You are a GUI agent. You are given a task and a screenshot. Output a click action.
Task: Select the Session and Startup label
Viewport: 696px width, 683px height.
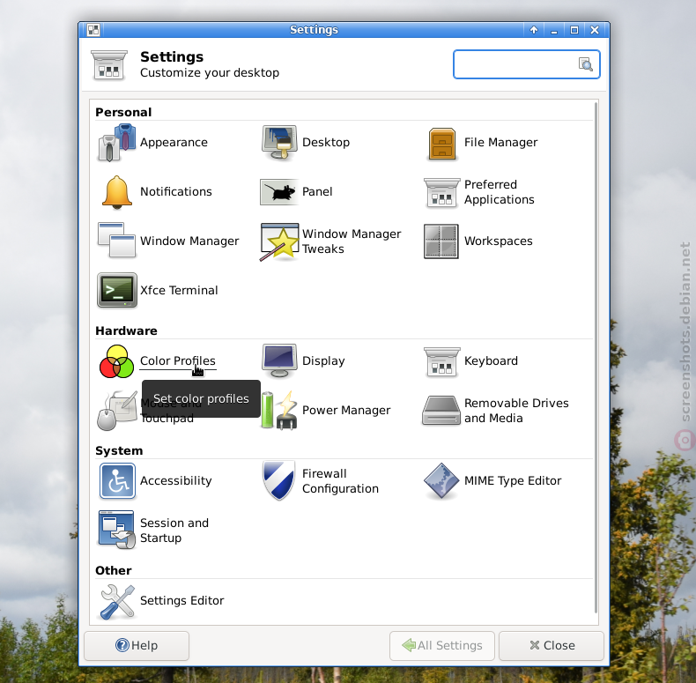(x=174, y=531)
